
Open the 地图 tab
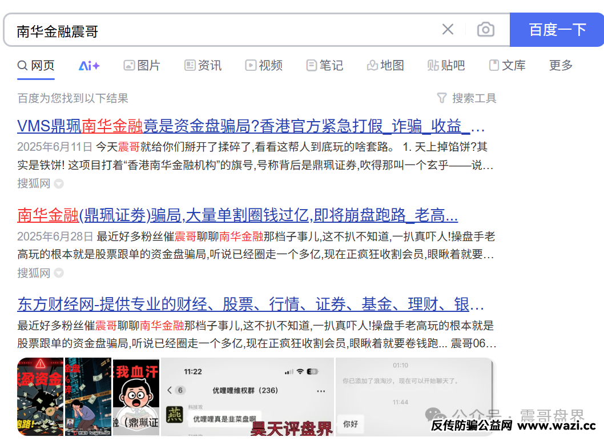point(385,66)
